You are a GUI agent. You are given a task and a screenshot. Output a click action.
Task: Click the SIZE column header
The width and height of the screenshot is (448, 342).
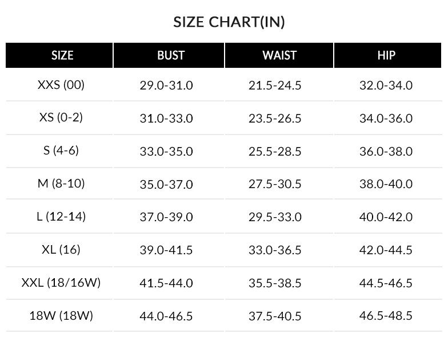click(62, 55)
